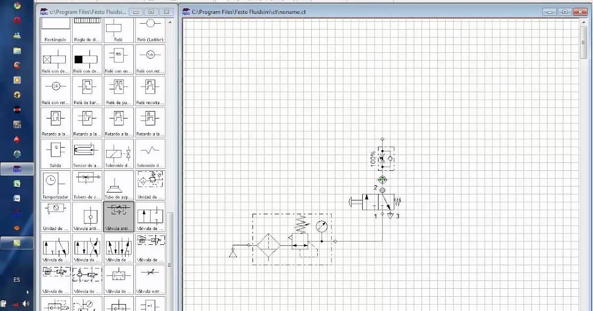Select the Unidad de mantenimiento symbol
The image size is (593, 311).
pos(150,183)
